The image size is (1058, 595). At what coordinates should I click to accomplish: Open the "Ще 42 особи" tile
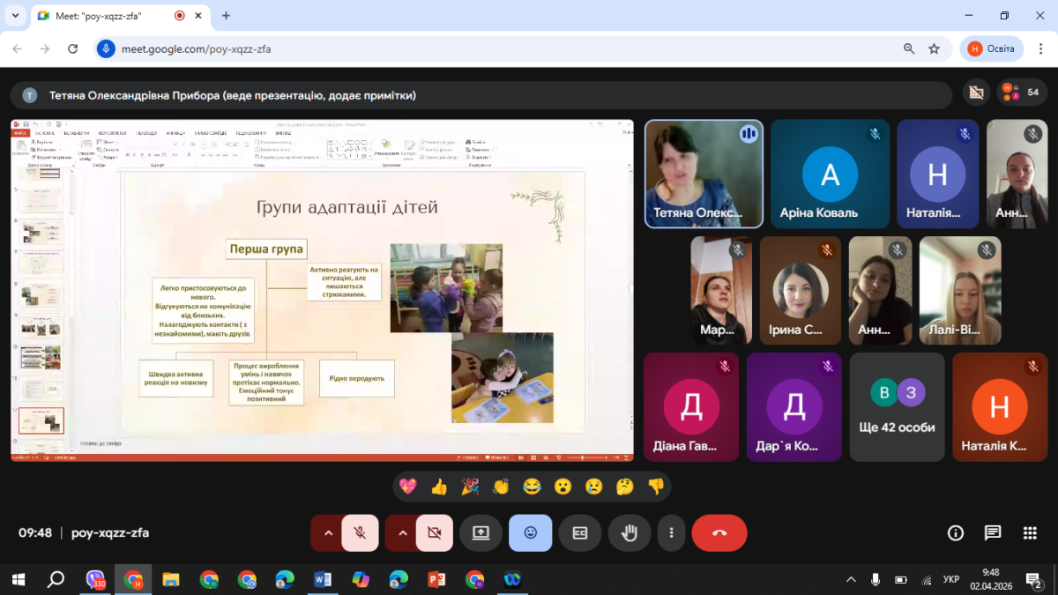point(897,407)
